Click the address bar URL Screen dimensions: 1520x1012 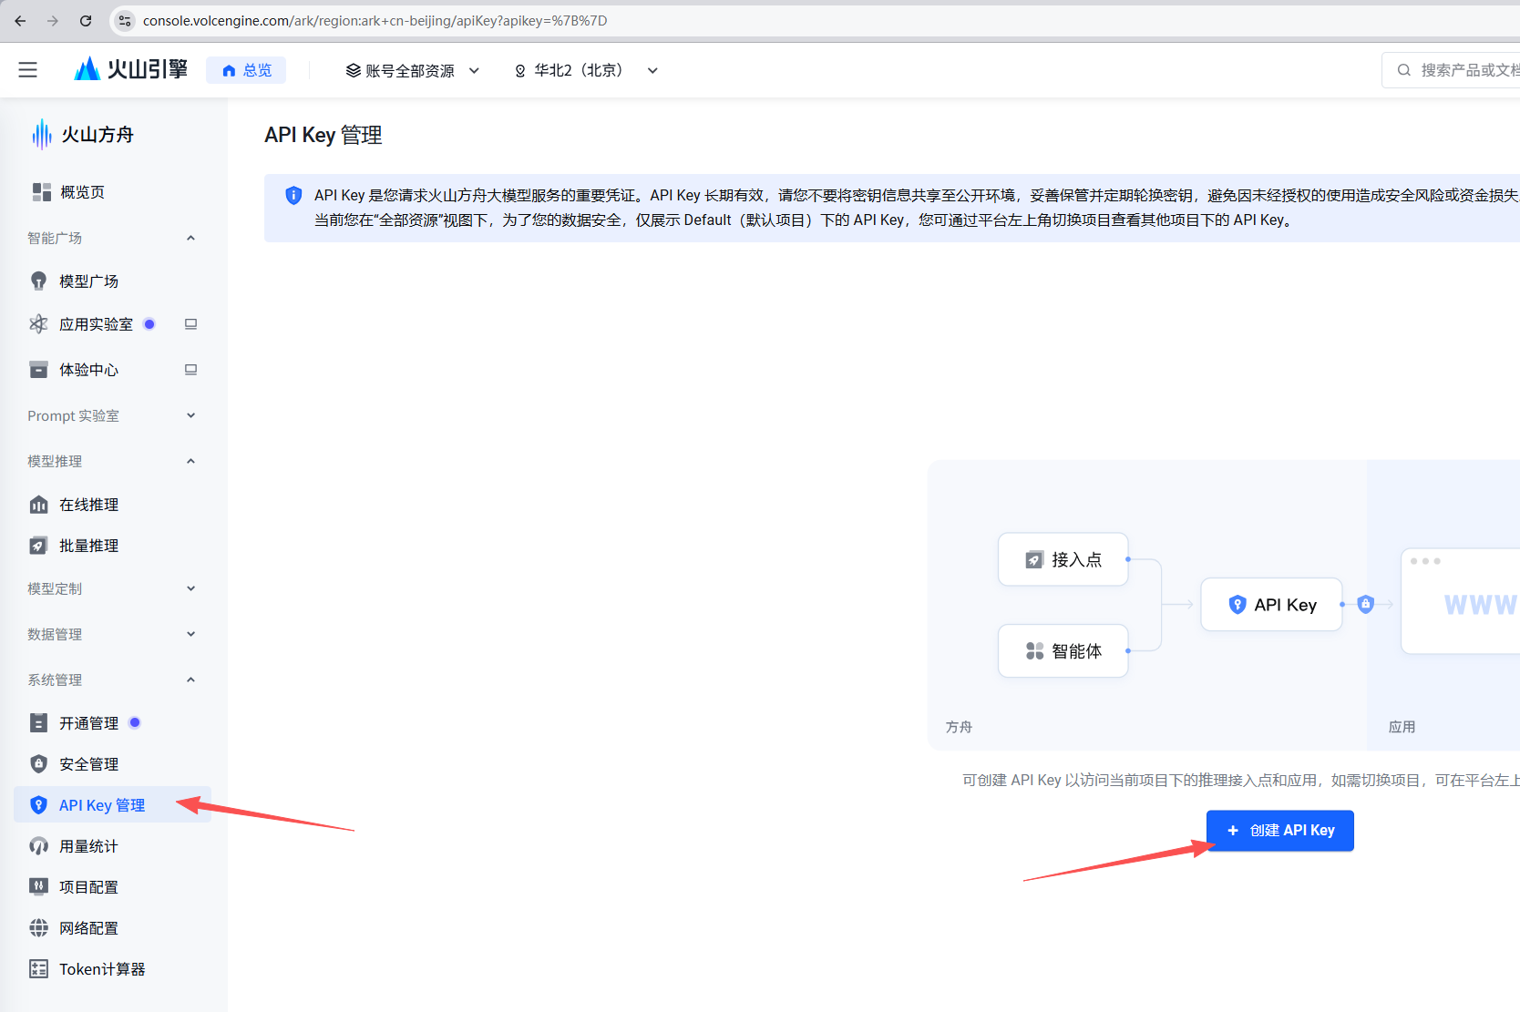pyautogui.click(x=375, y=21)
